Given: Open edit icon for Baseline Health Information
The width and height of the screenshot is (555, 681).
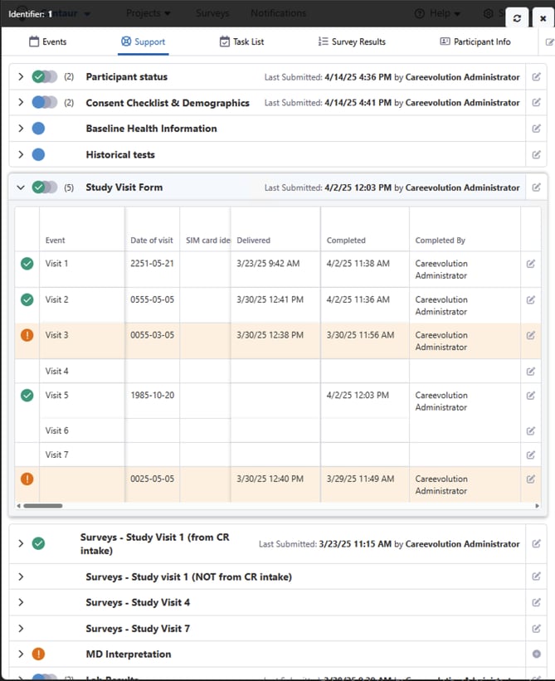Looking at the screenshot, I should click(x=537, y=129).
